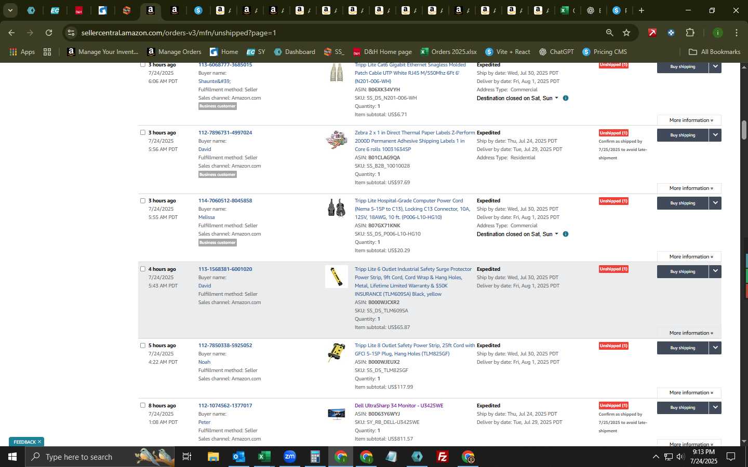The height and width of the screenshot is (467, 748).
Task: Mark checkbox for order 112-7850338-5925052
Action: (142, 345)
